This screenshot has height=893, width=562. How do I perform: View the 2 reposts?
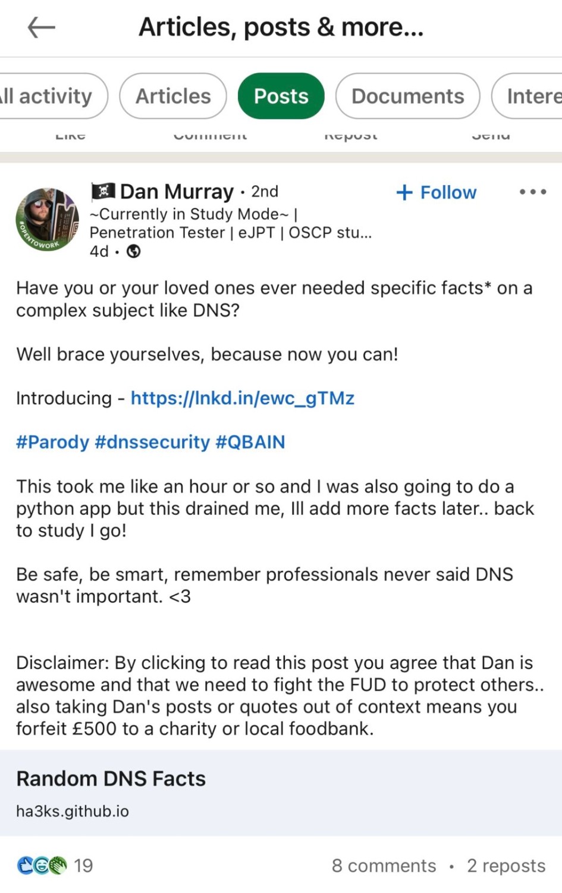[506, 866]
